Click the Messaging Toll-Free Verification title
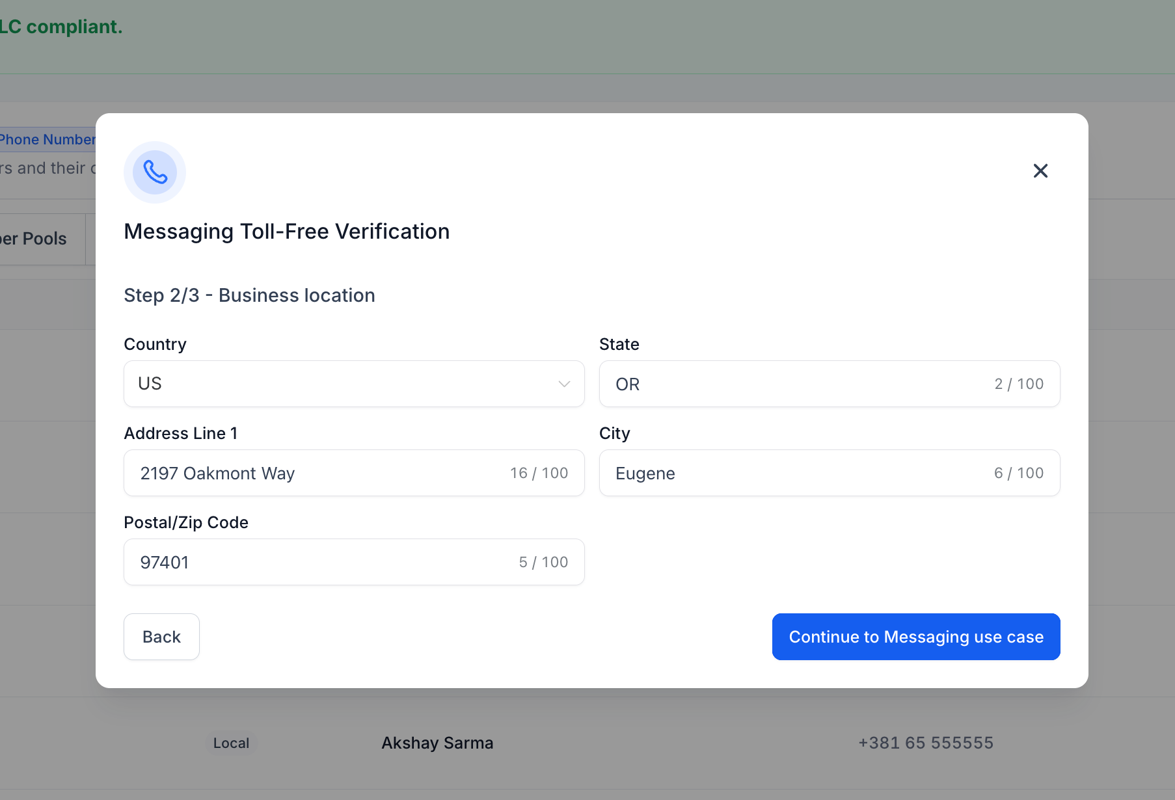 tap(286, 232)
